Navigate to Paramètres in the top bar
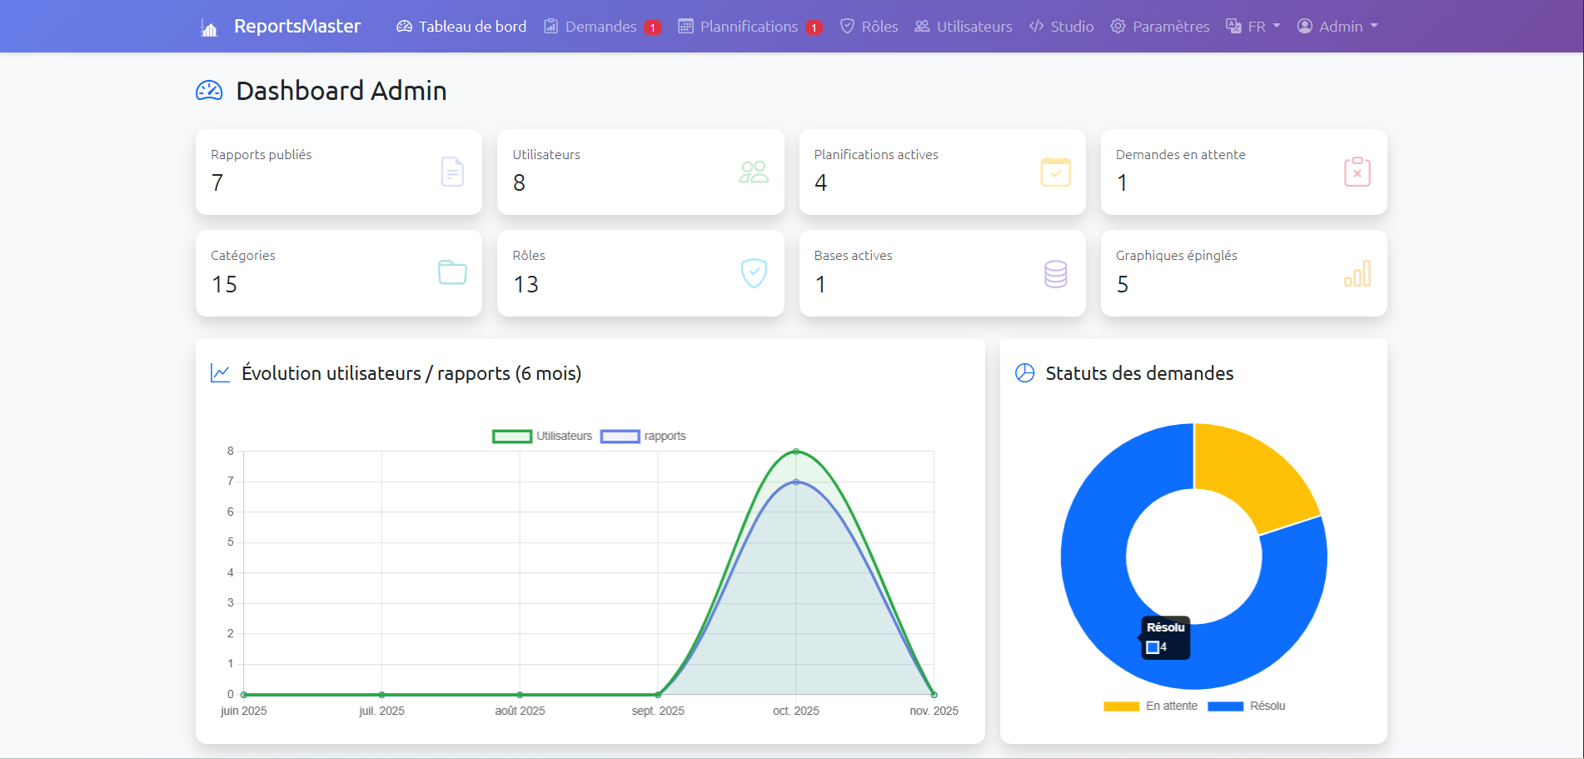Image resolution: width=1584 pixels, height=759 pixels. 1160,27
